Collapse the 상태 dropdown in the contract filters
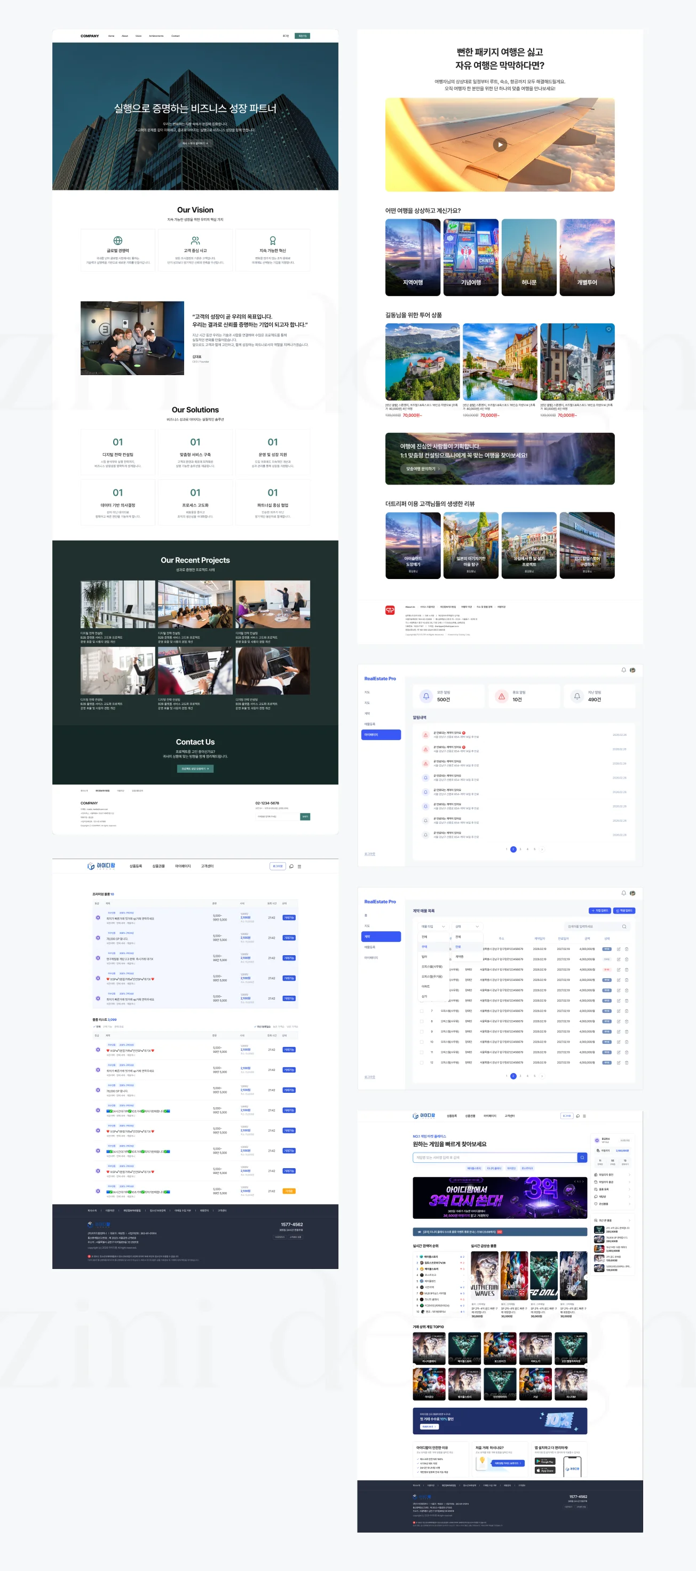The height and width of the screenshot is (1571, 696). [x=468, y=926]
